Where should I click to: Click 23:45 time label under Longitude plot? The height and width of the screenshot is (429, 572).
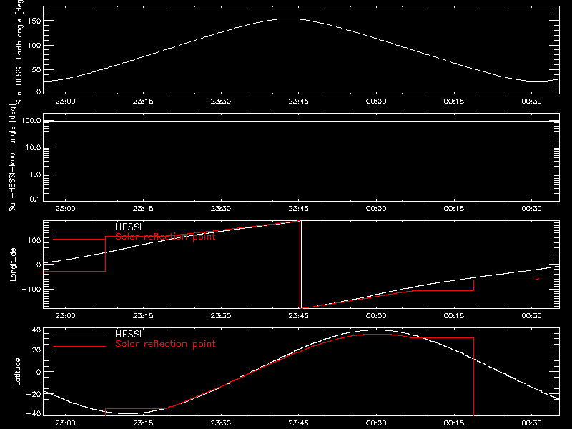point(298,315)
